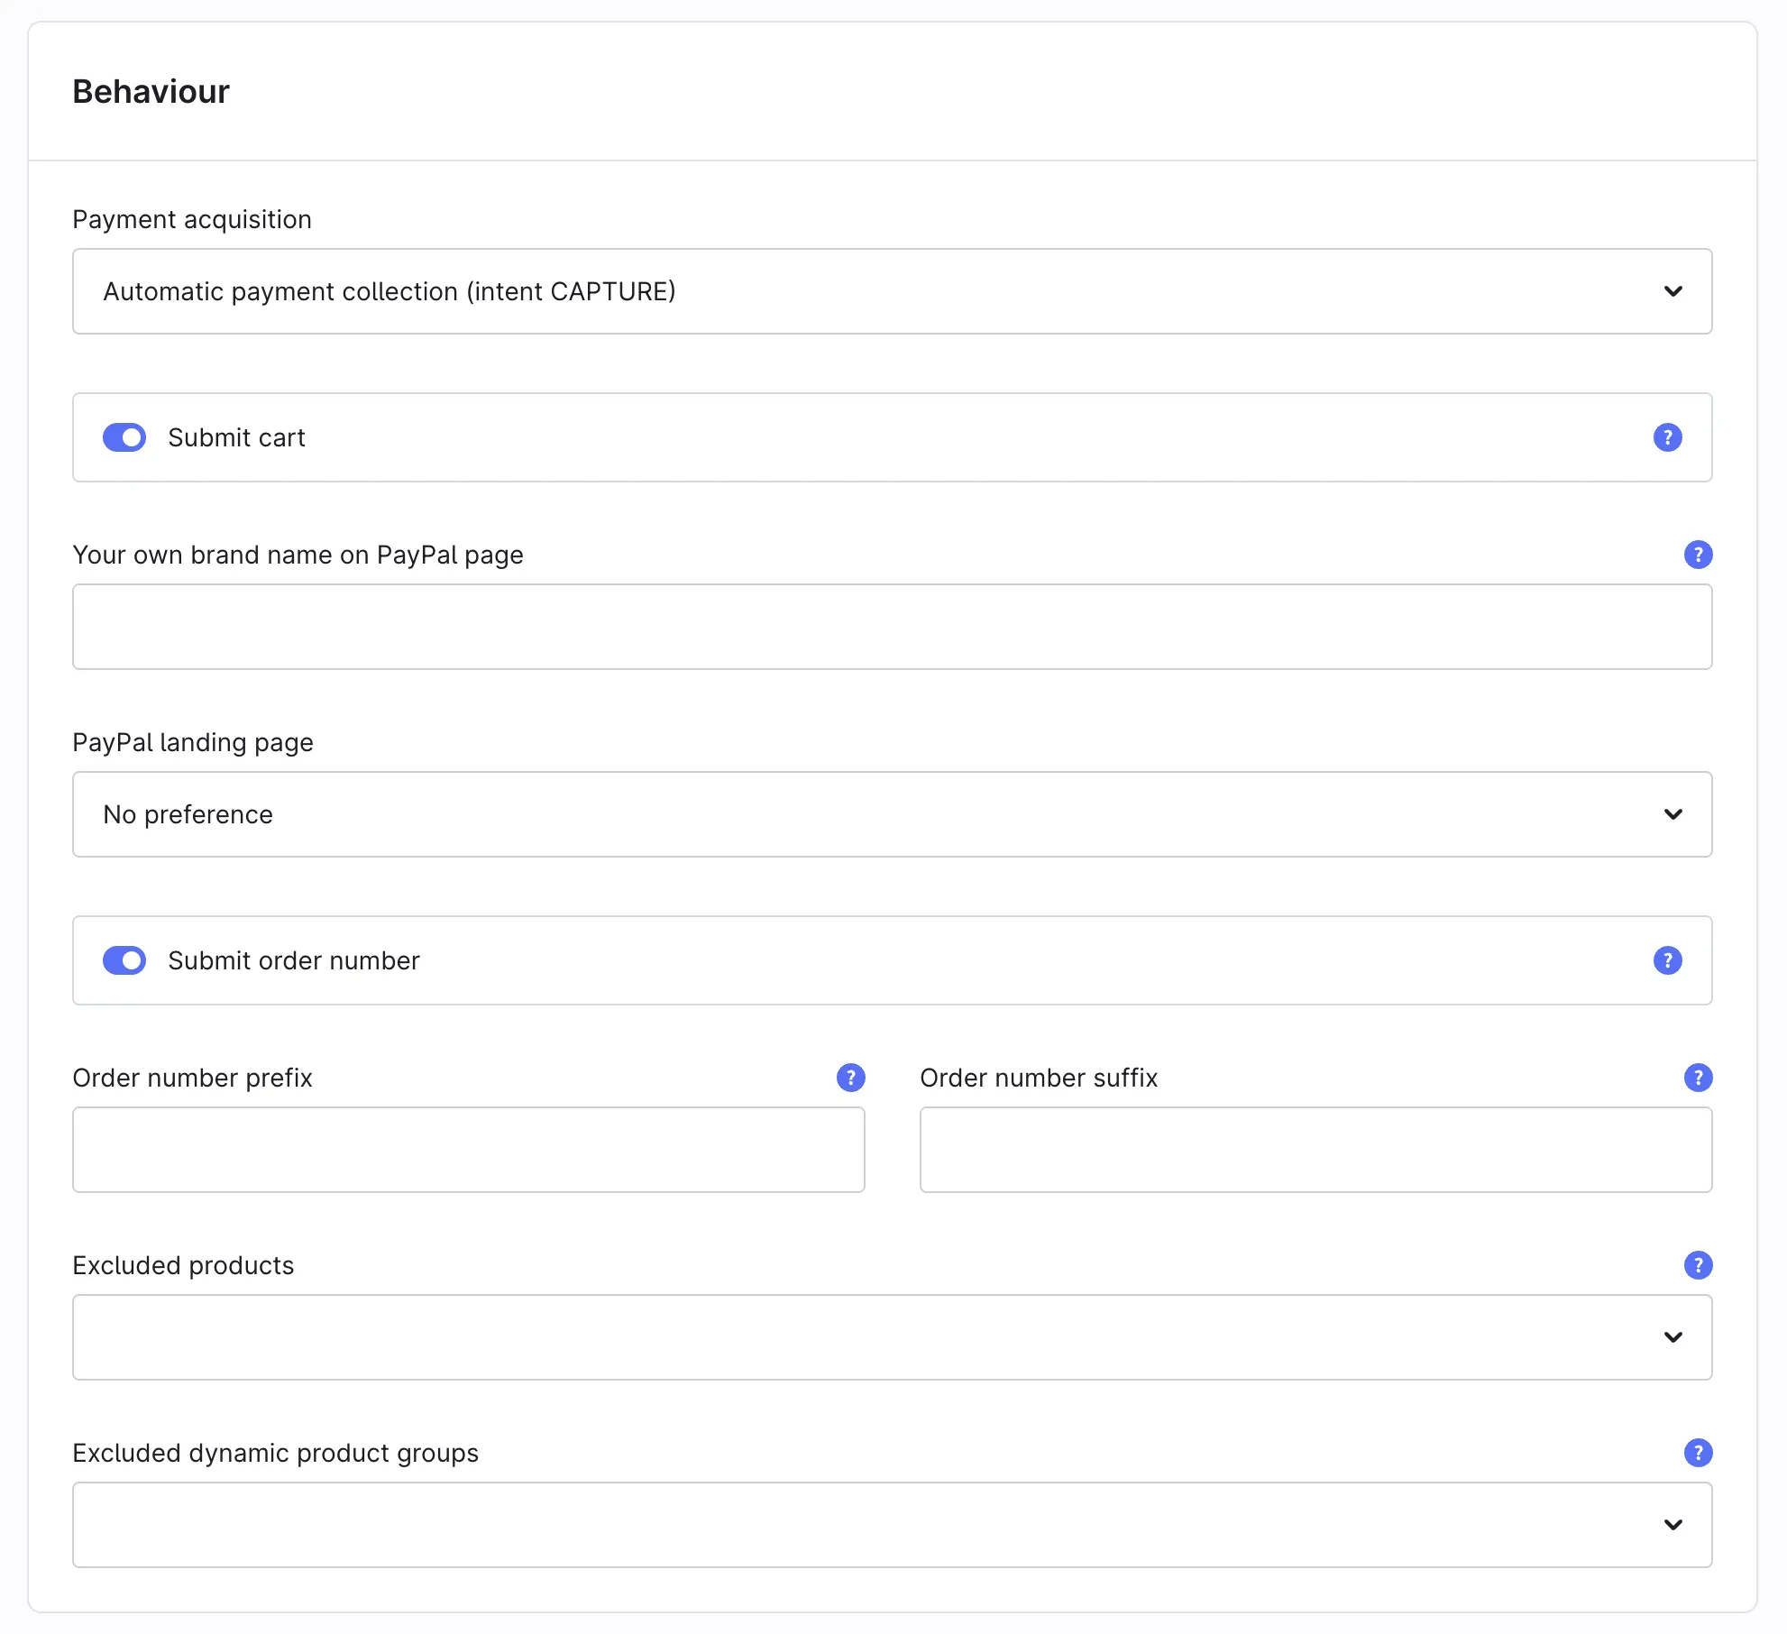Viewport: 1787px width, 1634px height.
Task: Click into the Order number prefix field
Action: [x=468, y=1150]
